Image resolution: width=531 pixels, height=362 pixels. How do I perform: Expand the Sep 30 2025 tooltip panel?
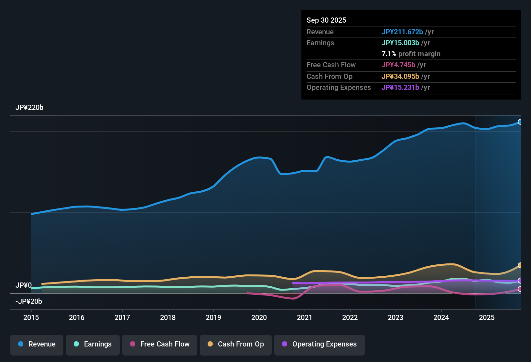(x=326, y=20)
